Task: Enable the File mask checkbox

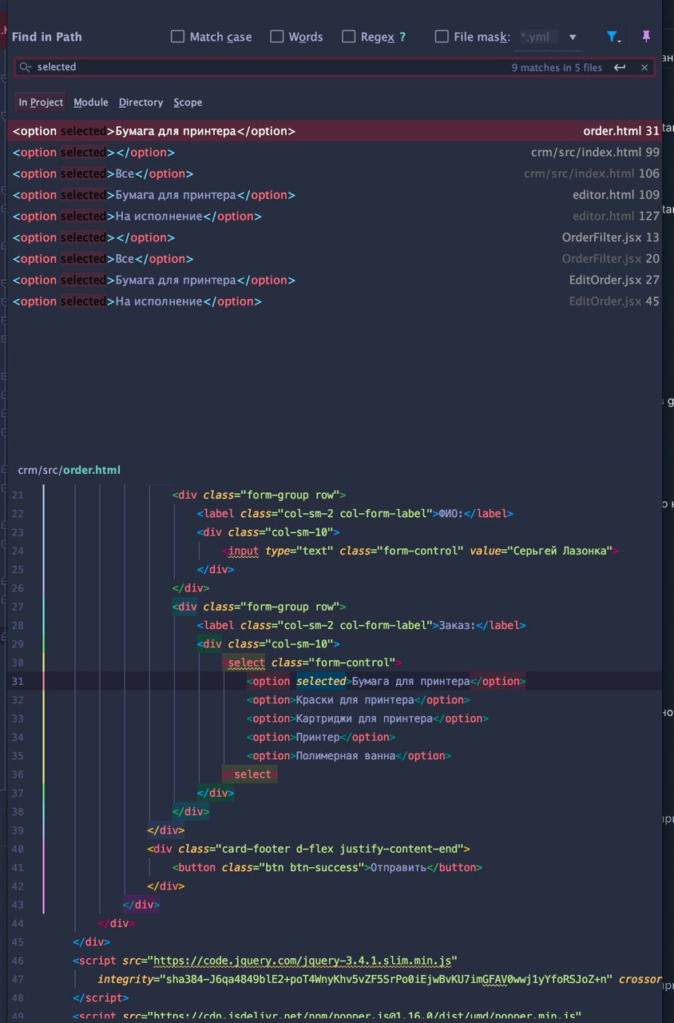Action: coord(442,37)
